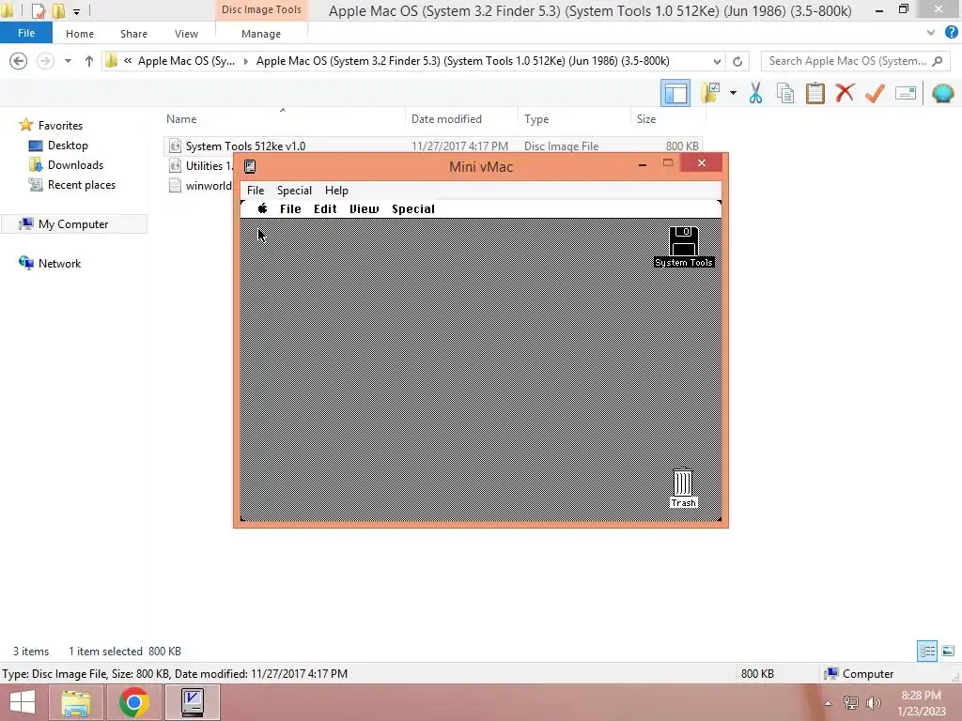Open emulated Mac Special menu
This screenshot has width=962, height=721.
[x=413, y=208]
